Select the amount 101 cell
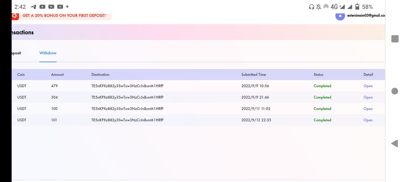The width and height of the screenshot is (405, 182). (54, 120)
